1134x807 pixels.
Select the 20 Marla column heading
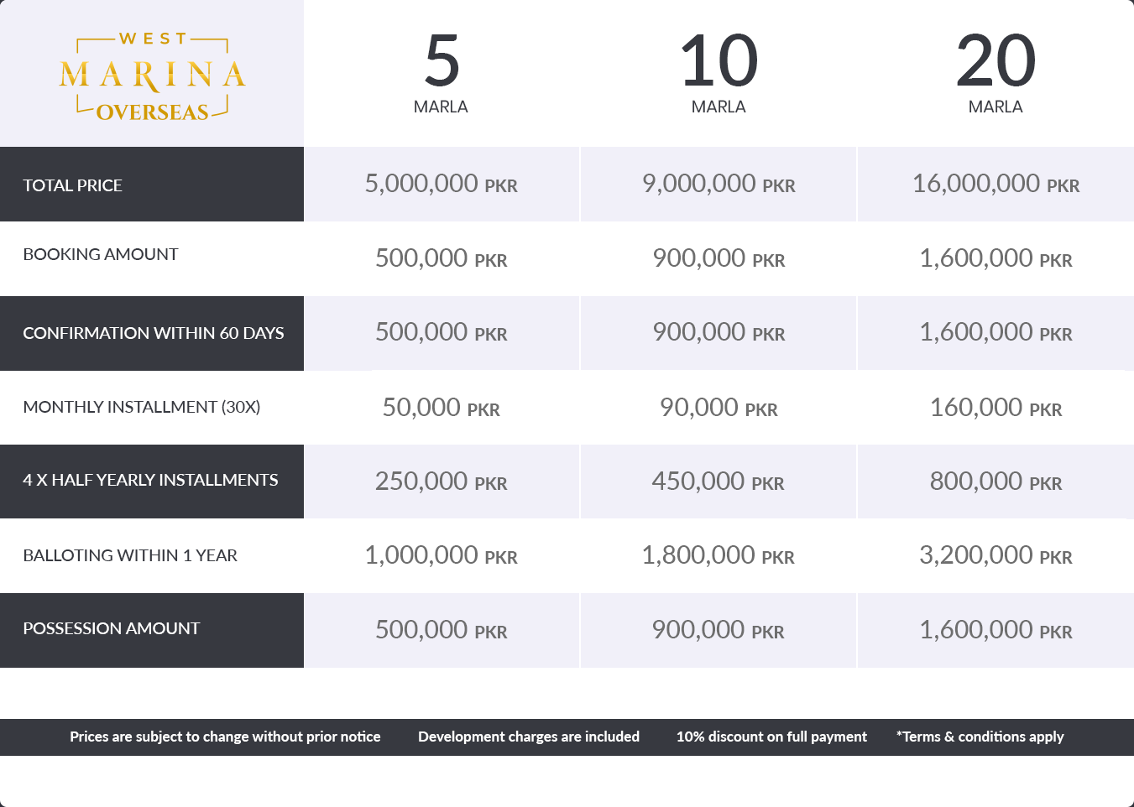click(996, 72)
